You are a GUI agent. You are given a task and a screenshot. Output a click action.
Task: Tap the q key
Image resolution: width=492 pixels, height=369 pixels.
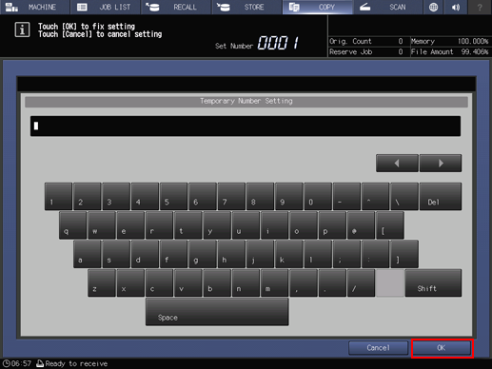point(72,225)
